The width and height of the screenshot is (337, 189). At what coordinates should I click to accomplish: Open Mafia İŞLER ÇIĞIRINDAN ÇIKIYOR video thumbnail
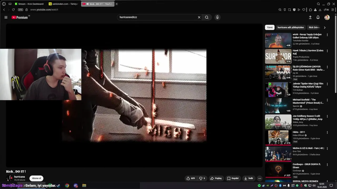(x=278, y=72)
